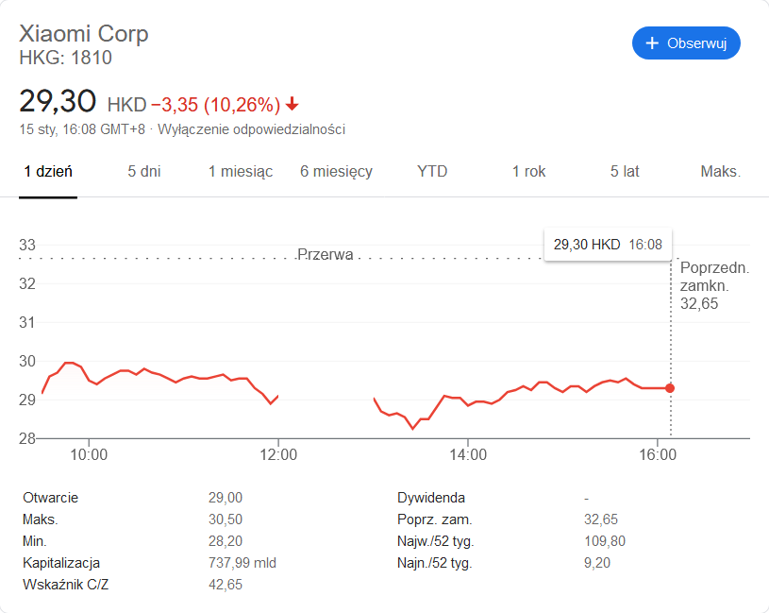
Task: Click the Poprzedn. zamkn. 32,65 label
Action: (x=714, y=285)
